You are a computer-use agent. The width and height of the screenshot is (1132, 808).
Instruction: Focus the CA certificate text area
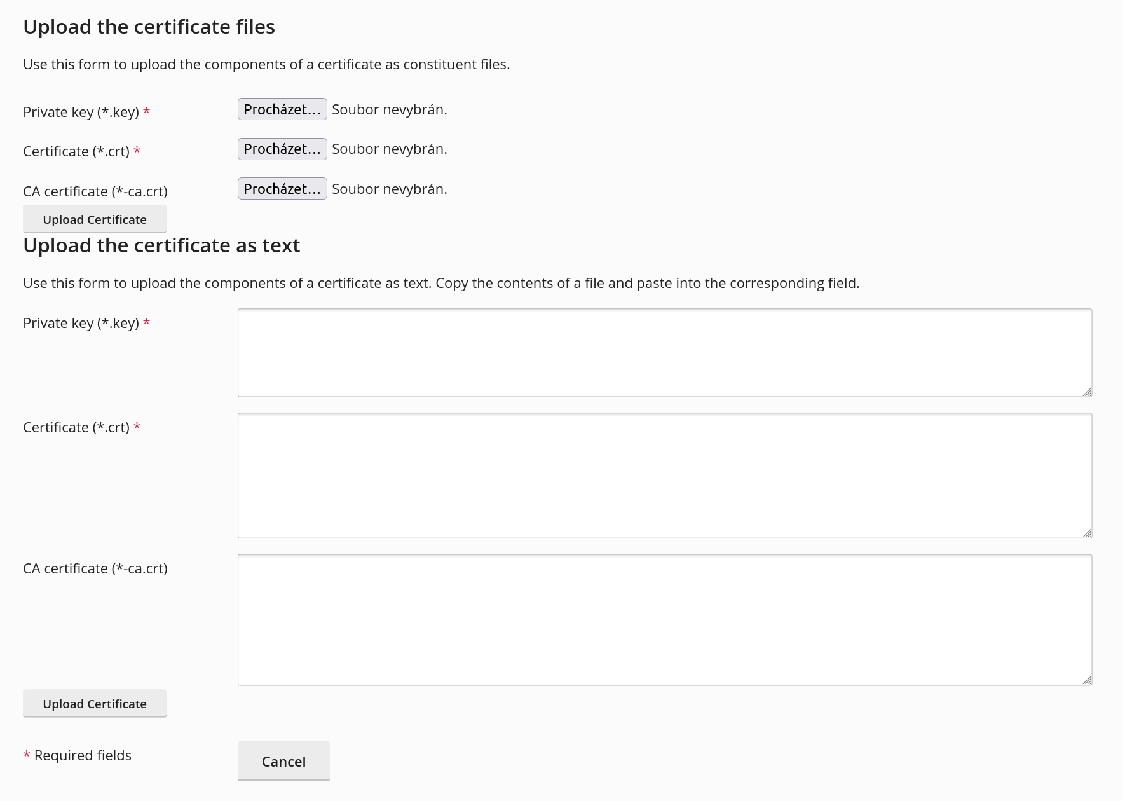point(664,620)
